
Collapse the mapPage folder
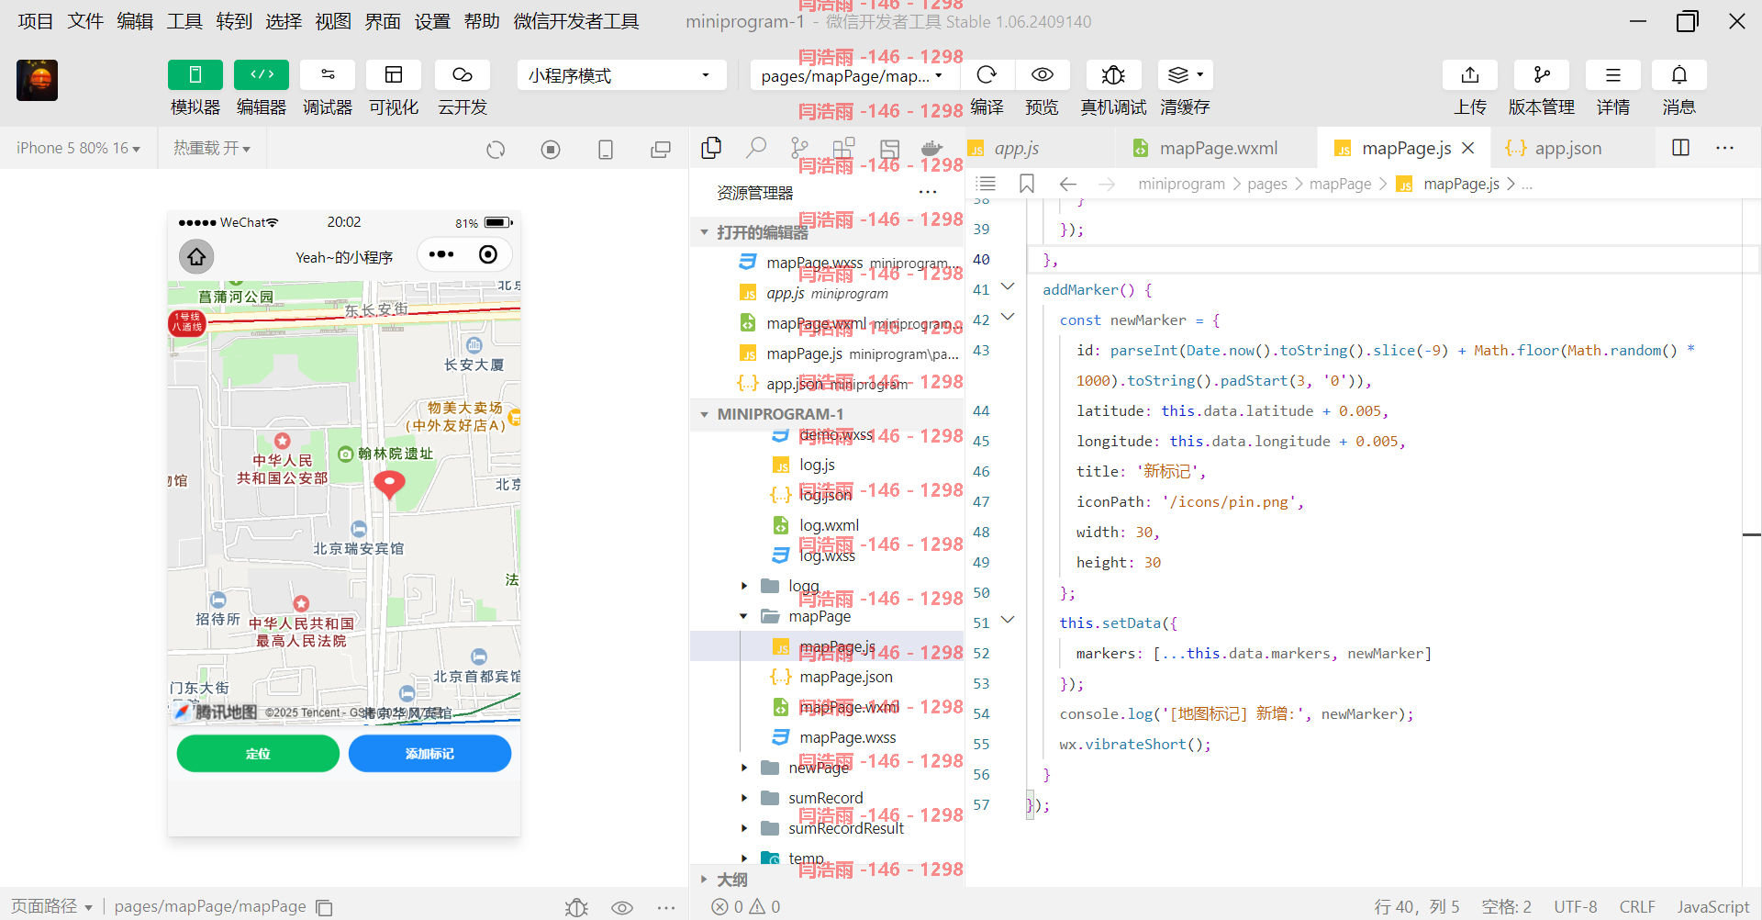click(744, 616)
